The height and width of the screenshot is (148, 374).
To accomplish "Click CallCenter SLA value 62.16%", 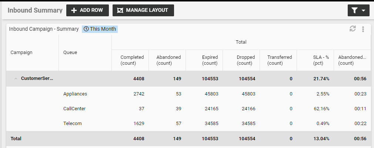I will point(321,109).
